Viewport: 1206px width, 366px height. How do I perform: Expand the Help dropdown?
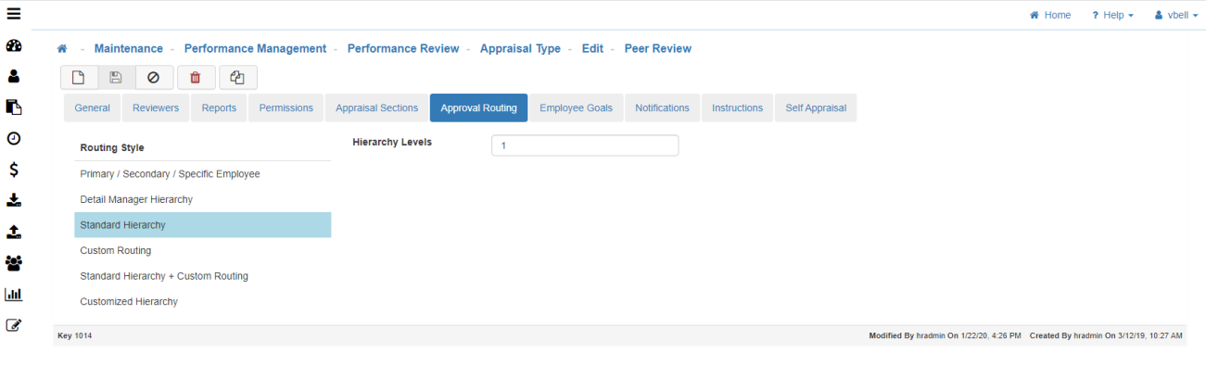(x=1112, y=15)
